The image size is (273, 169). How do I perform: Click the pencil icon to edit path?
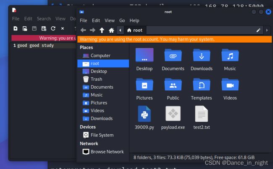click(258, 30)
